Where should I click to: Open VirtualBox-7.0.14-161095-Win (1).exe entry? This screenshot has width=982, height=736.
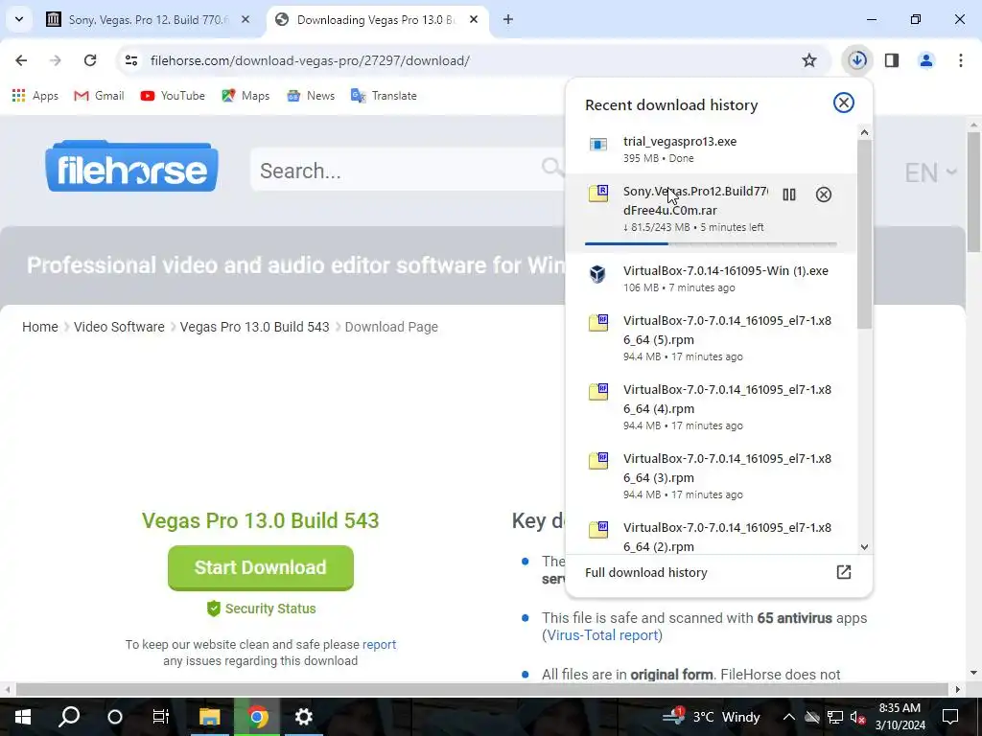[711, 279]
